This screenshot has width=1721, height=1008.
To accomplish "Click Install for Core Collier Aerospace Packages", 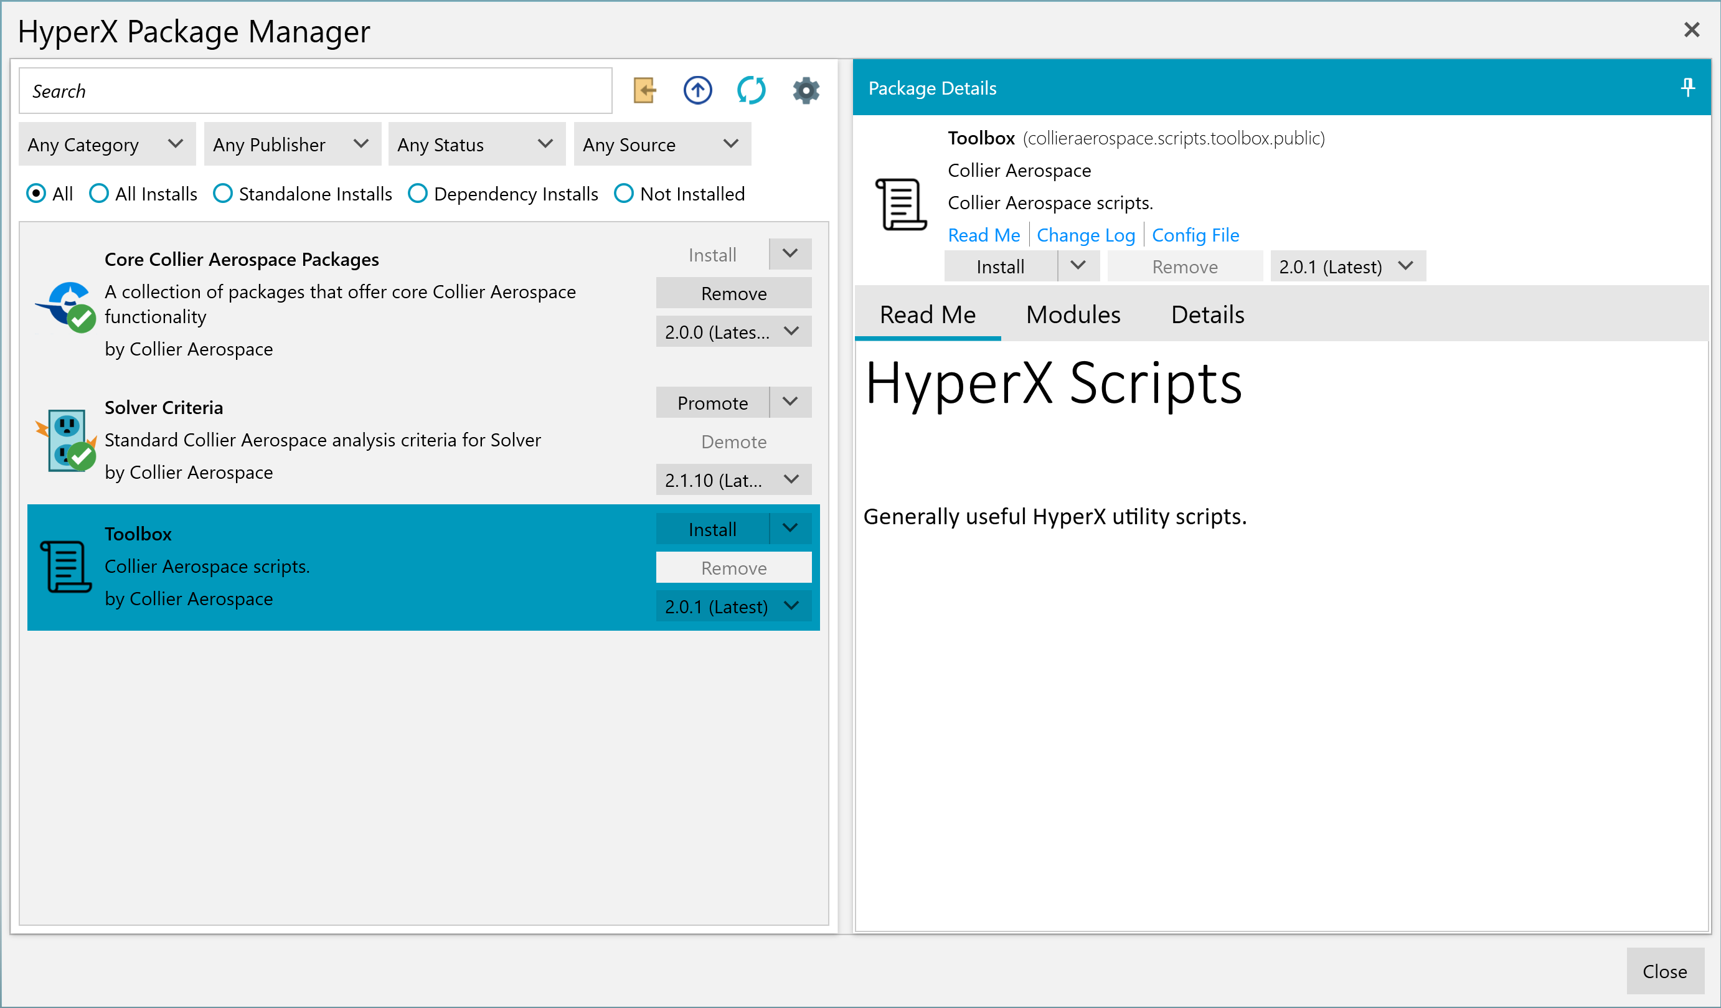I will point(712,254).
